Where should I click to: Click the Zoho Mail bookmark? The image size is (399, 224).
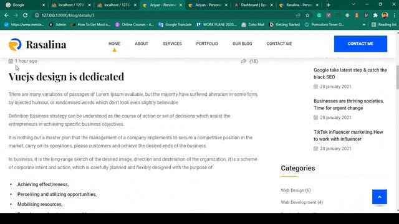[252, 25]
